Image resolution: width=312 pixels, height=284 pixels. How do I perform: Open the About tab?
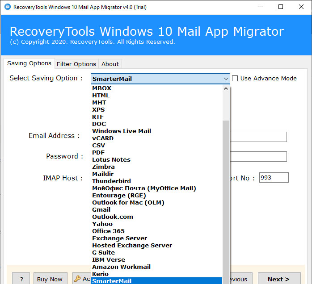tap(110, 64)
